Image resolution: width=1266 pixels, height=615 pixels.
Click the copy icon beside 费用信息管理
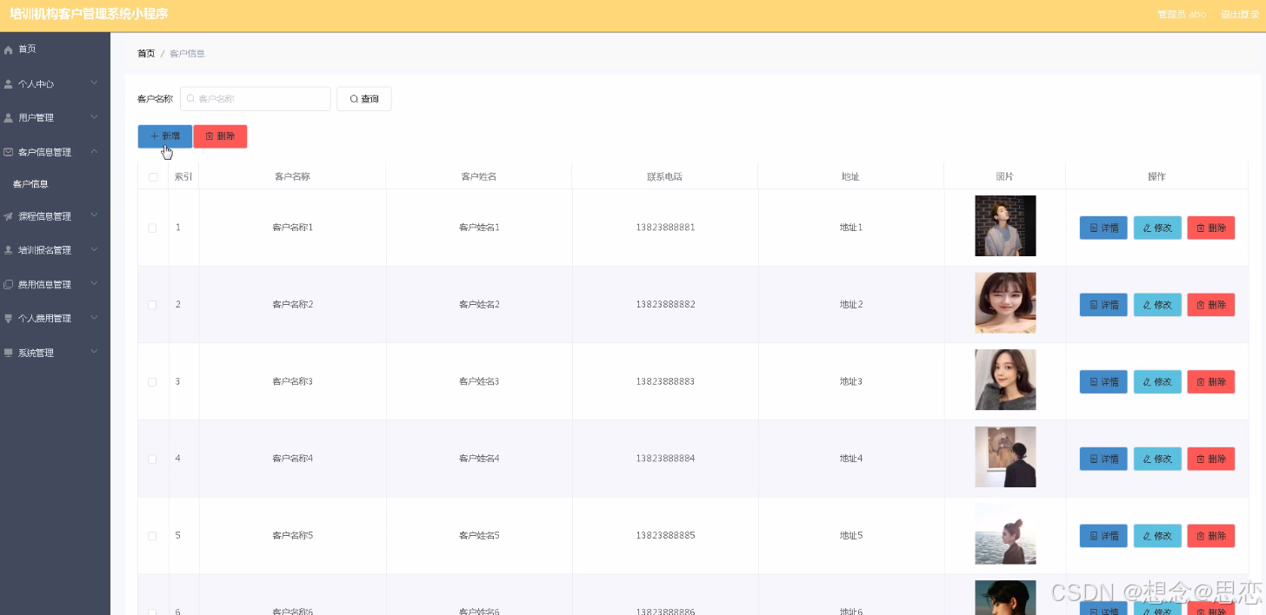(9, 285)
